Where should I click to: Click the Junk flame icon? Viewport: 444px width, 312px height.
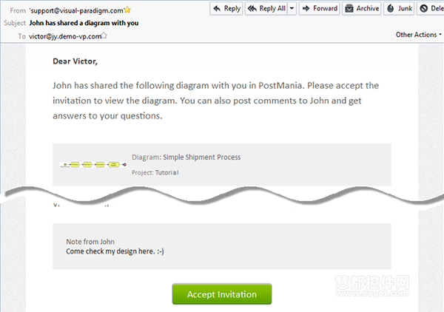pyautogui.click(x=391, y=8)
